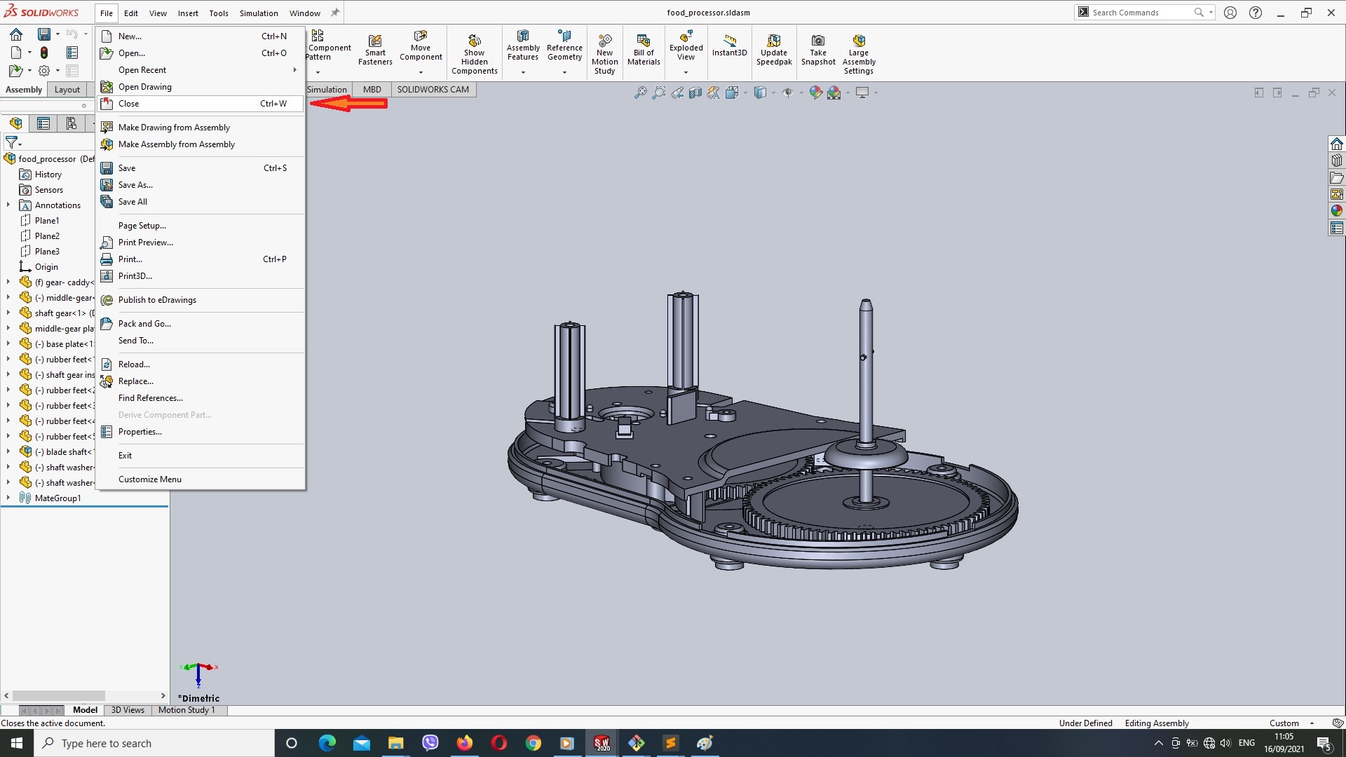
Task: Click Show Hidden Components
Action: (475, 53)
